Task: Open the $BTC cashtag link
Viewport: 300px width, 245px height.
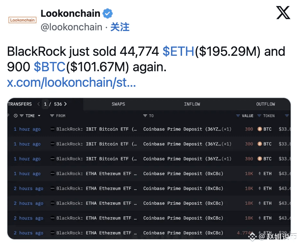Action: (49, 67)
